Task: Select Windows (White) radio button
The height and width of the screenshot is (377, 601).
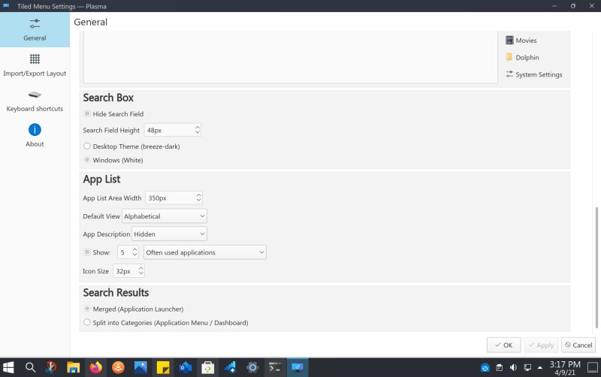Action: [x=87, y=160]
